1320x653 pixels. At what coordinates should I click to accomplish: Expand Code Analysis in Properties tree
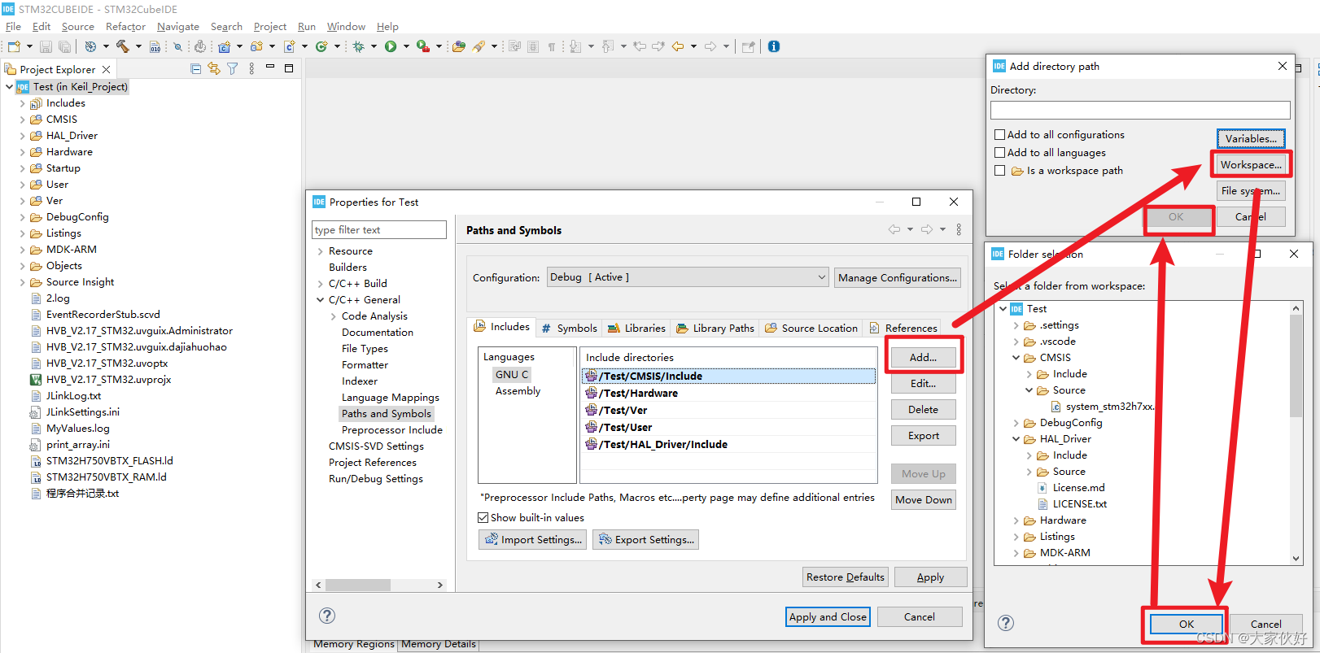tap(333, 316)
